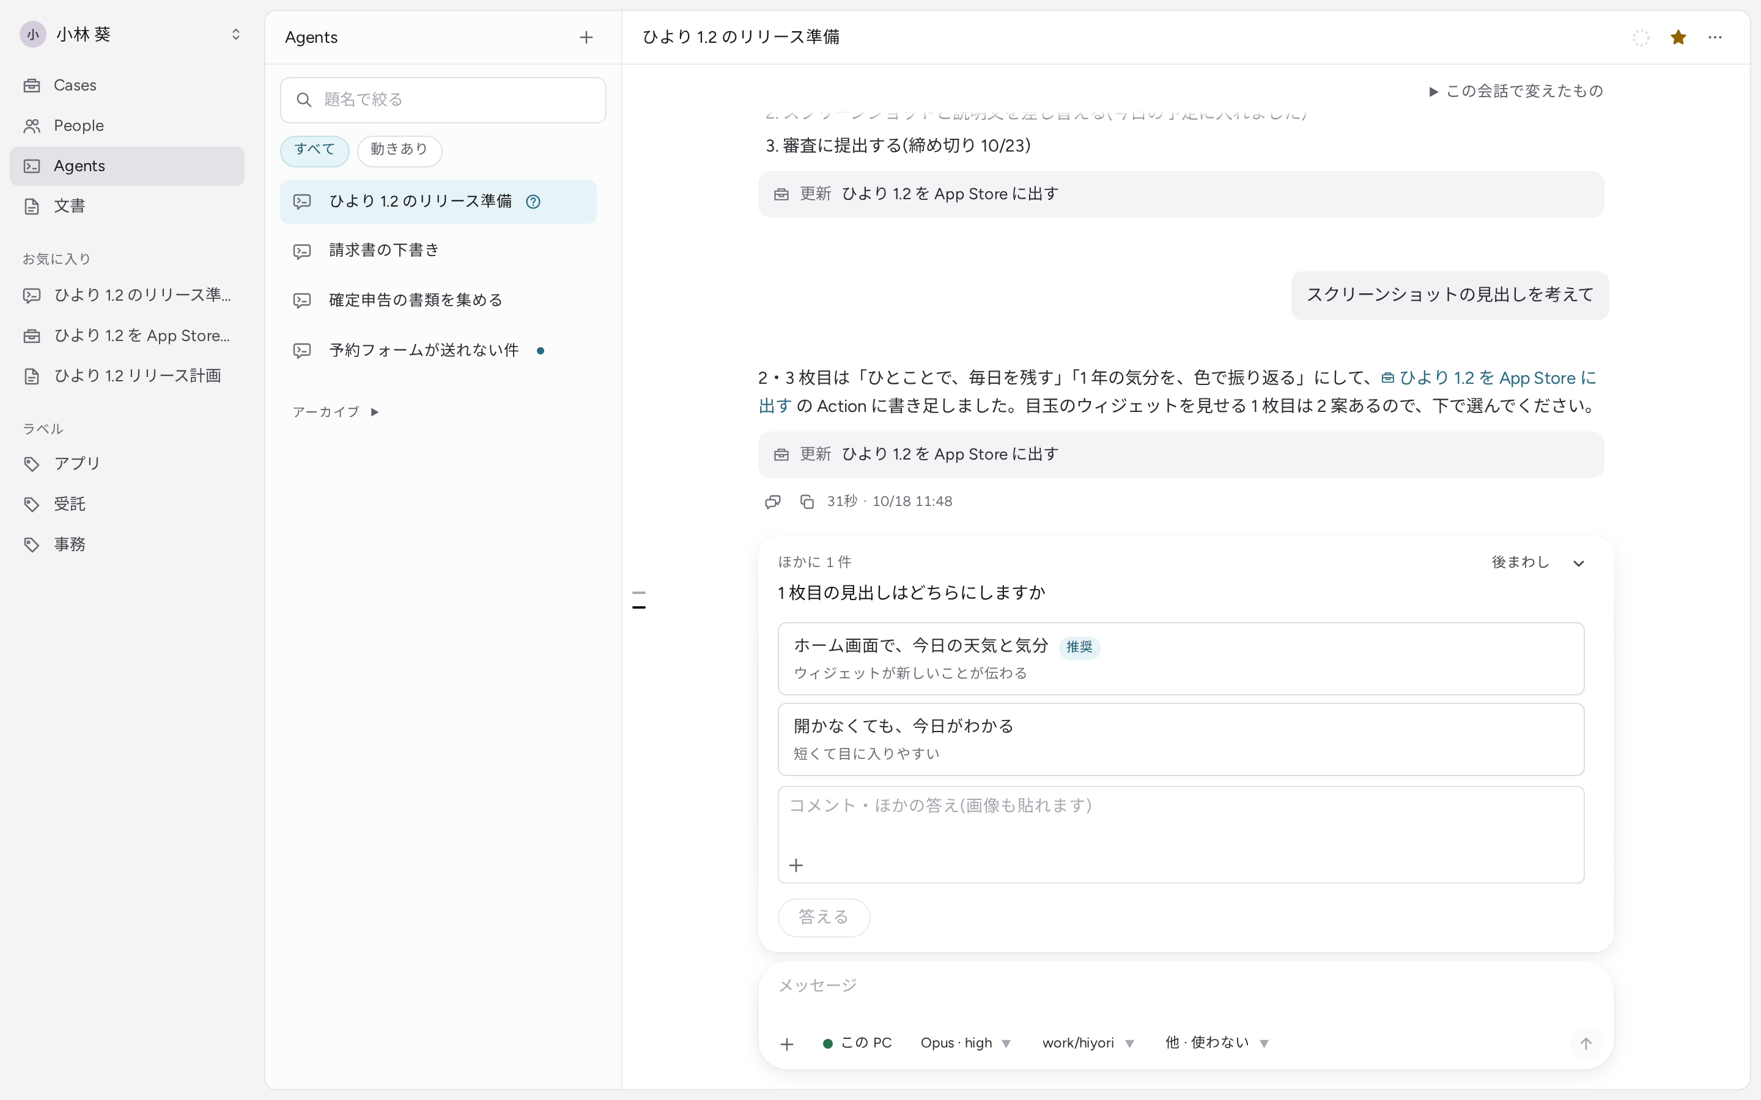Expand the アーカイブ section
The width and height of the screenshot is (1761, 1100).
pos(336,412)
